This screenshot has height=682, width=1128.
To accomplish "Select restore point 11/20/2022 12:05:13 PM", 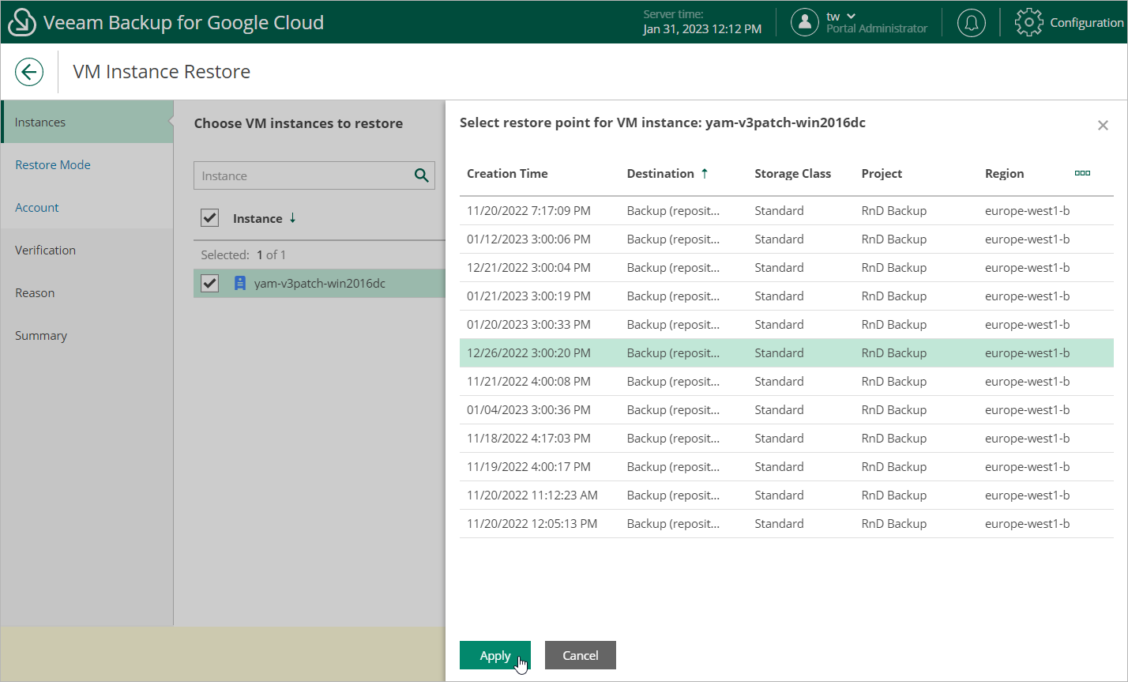I will [787, 524].
